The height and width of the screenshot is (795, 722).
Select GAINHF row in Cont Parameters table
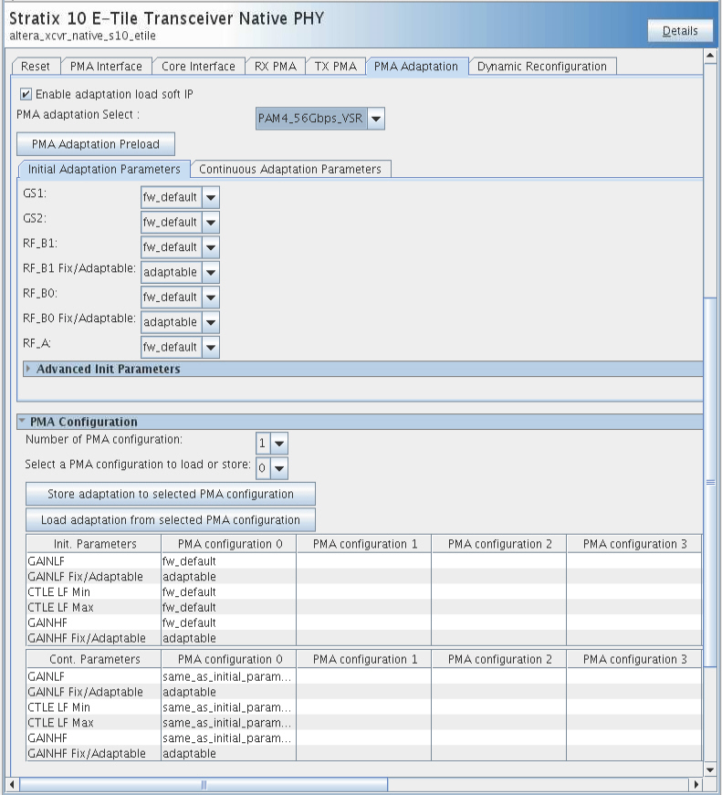point(364,737)
